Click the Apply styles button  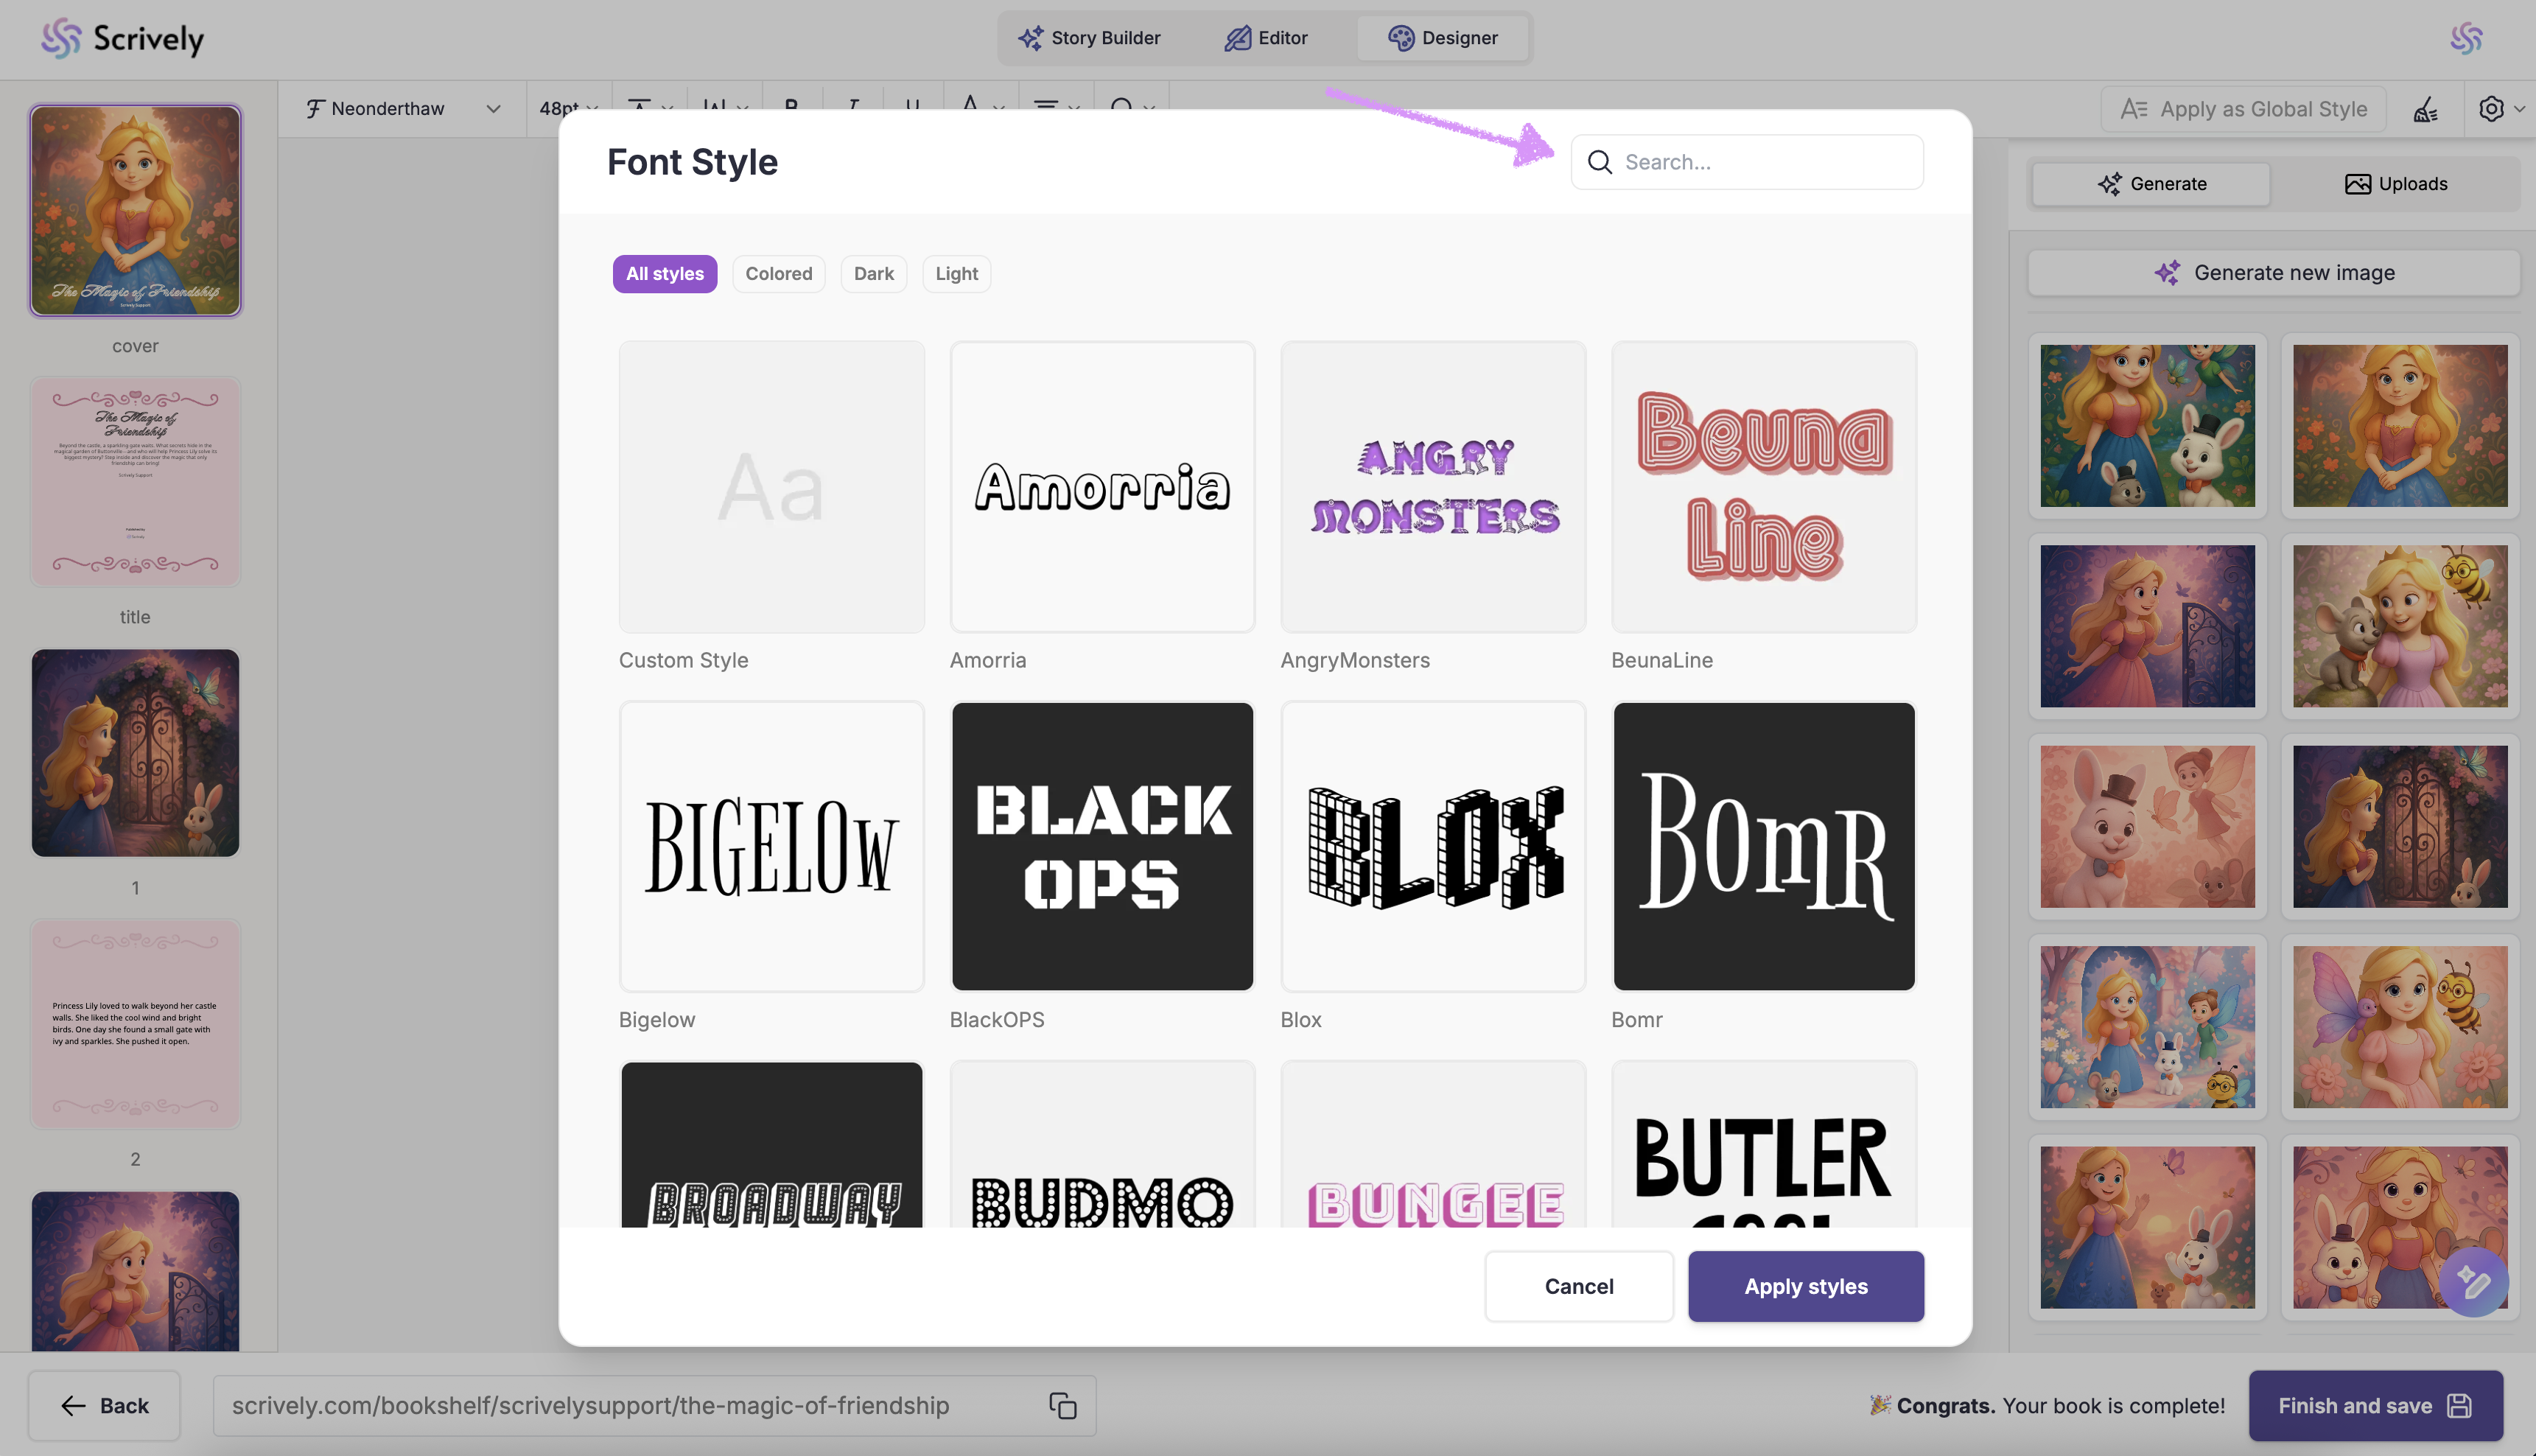(1805, 1286)
